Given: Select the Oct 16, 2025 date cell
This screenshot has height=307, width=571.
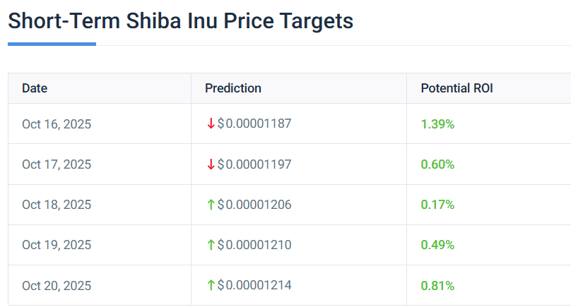Looking at the screenshot, I should point(57,124).
